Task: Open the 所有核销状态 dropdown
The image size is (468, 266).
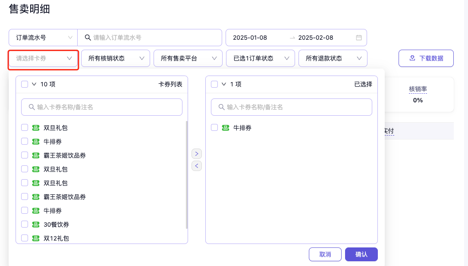Action: pyautogui.click(x=115, y=58)
